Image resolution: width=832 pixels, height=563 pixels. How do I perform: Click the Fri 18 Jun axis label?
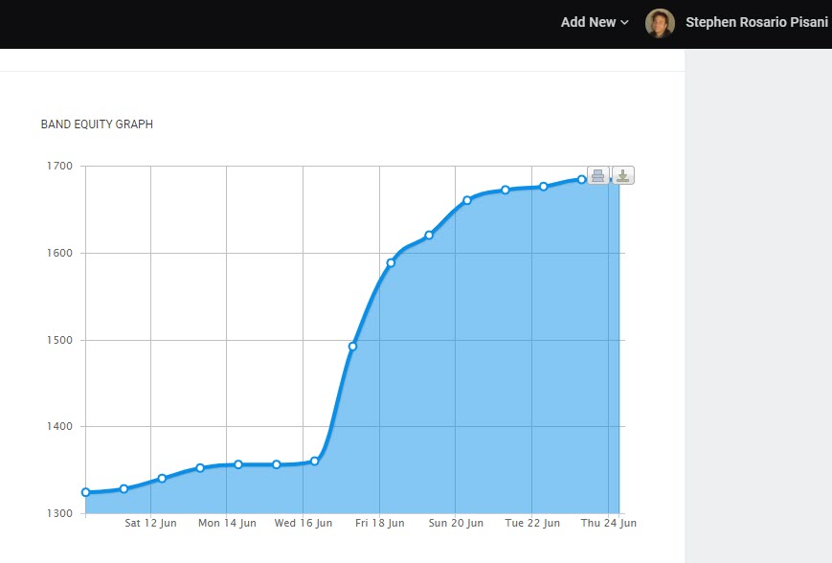(379, 524)
